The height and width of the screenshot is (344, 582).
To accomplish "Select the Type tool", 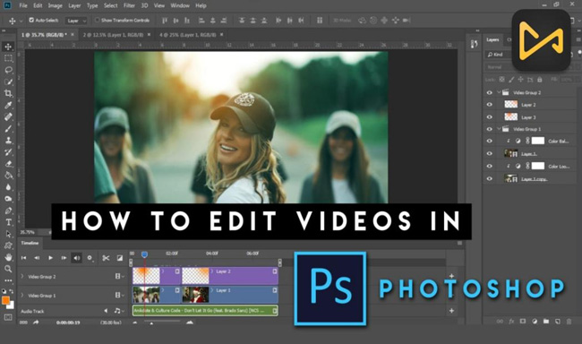I will 8,222.
